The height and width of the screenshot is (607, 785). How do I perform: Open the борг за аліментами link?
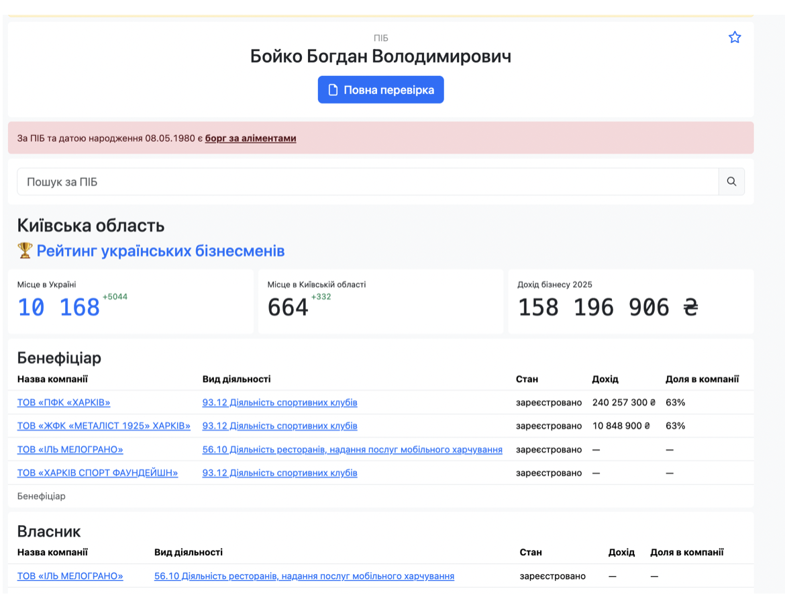click(250, 138)
